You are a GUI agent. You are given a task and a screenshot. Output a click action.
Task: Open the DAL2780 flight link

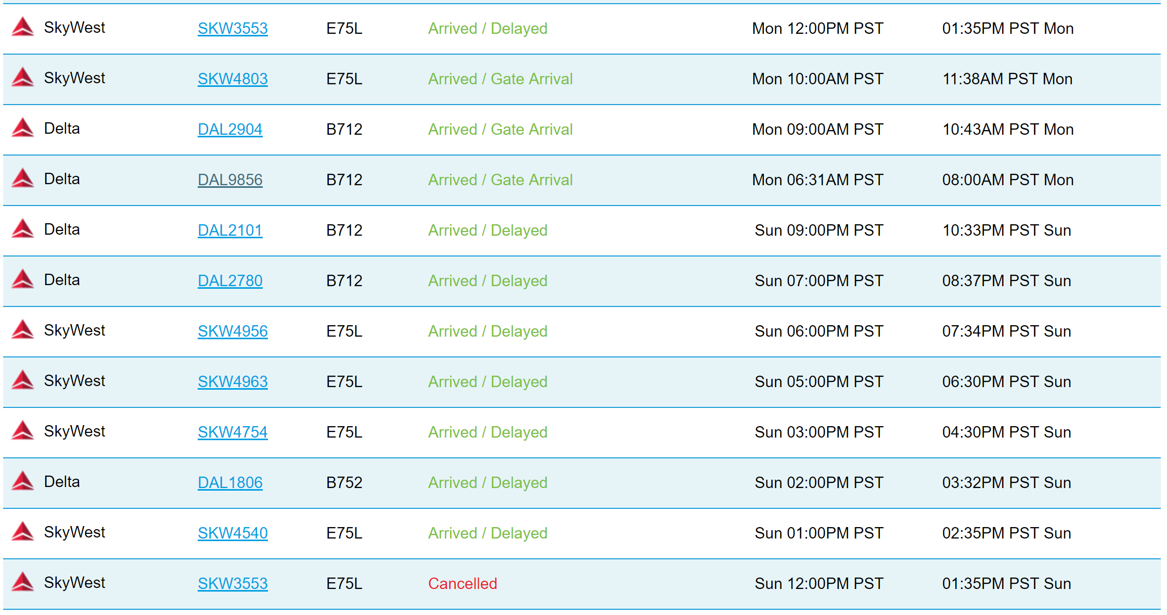pyautogui.click(x=230, y=281)
